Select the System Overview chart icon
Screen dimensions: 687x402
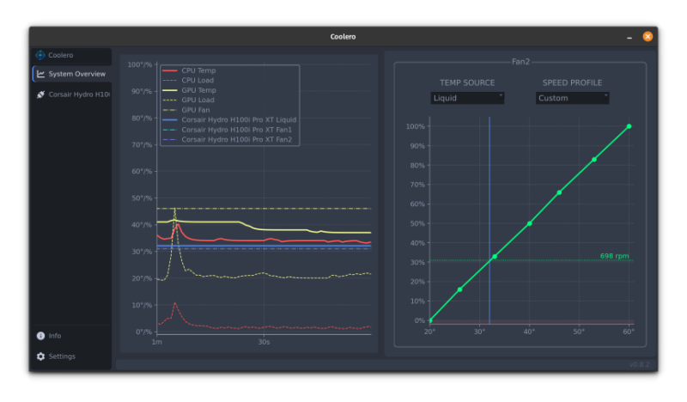[x=40, y=74]
